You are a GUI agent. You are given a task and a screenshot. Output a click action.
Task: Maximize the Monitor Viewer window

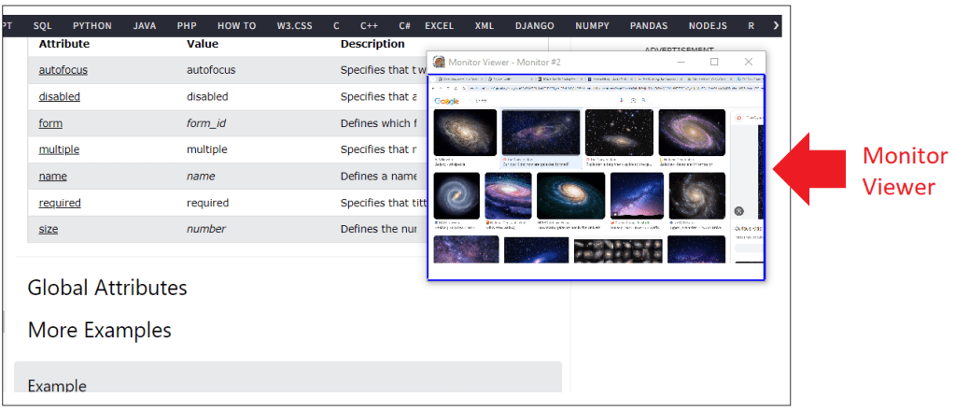714,62
